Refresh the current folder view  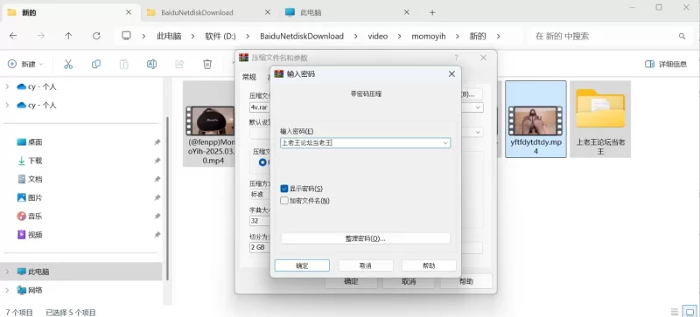pyautogui.click(x=96, y=36)
